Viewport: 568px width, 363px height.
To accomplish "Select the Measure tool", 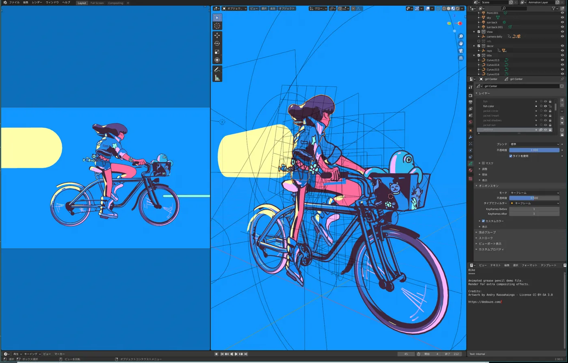I will tap(217, 78).
